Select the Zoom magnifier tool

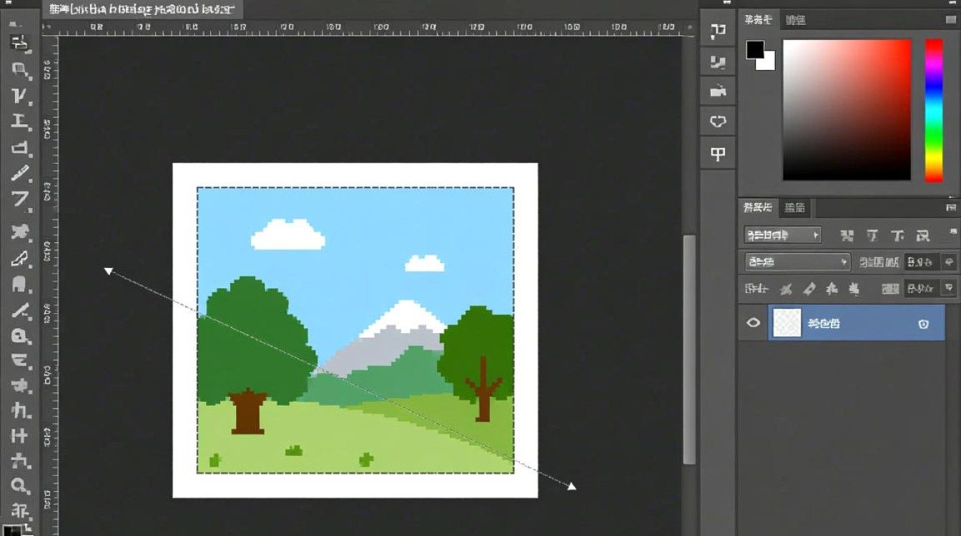point(19,487)
